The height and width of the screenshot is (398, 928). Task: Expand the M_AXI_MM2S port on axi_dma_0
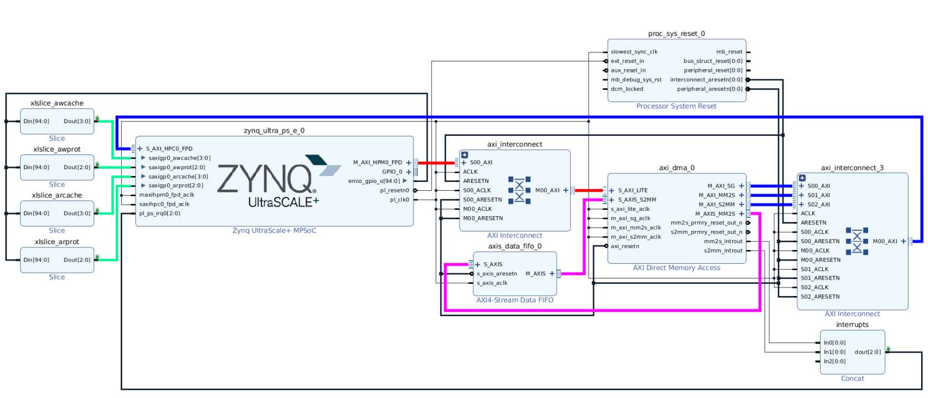click(742, 195)
